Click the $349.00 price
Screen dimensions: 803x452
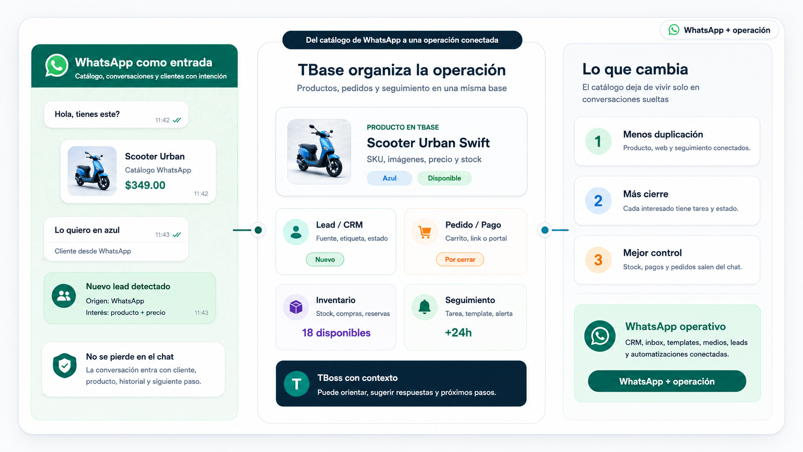click(145, 185)
